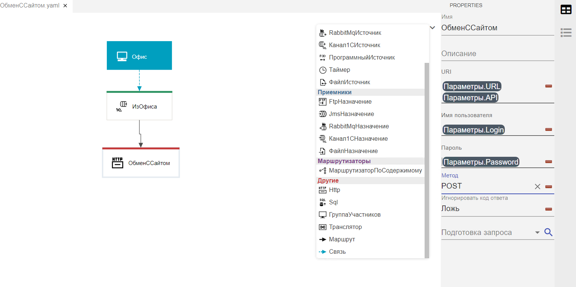Select the Связь dashed arrow tool
Image resolution: width=576 pixels, height=287 pixels.
322,252
